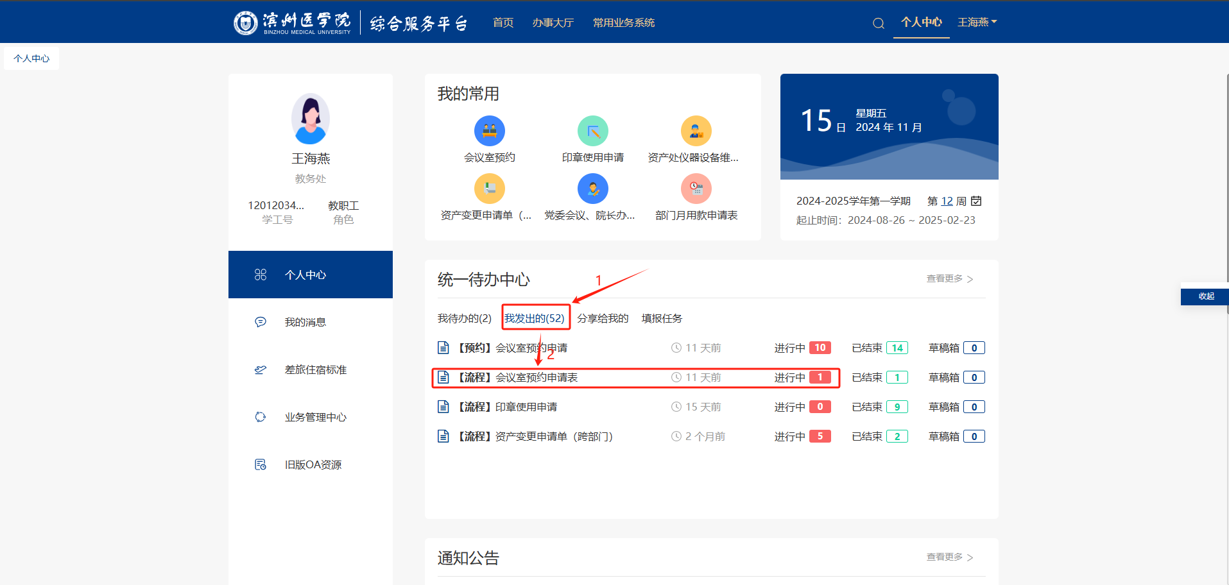Open the 印章使用申请 app icon
The image size is (1229, 585).
(593, 131)
